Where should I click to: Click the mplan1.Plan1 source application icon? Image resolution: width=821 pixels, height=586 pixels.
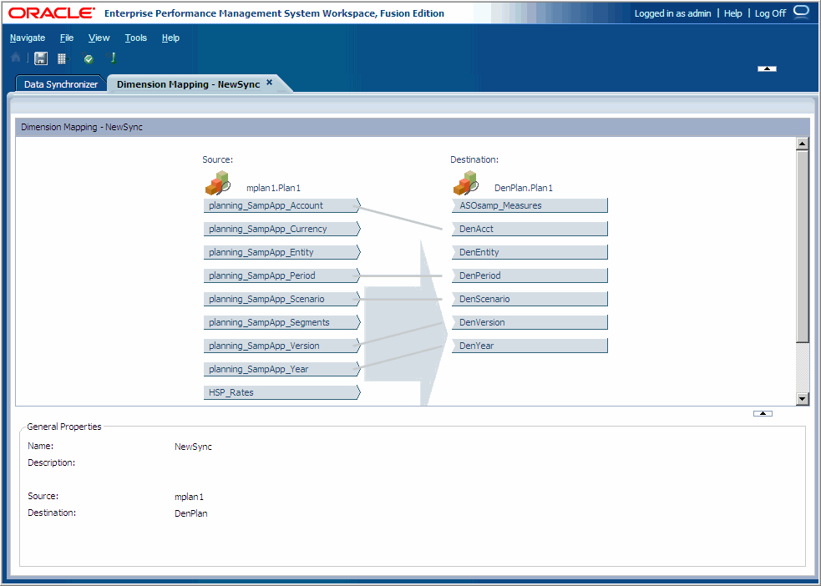218,183
